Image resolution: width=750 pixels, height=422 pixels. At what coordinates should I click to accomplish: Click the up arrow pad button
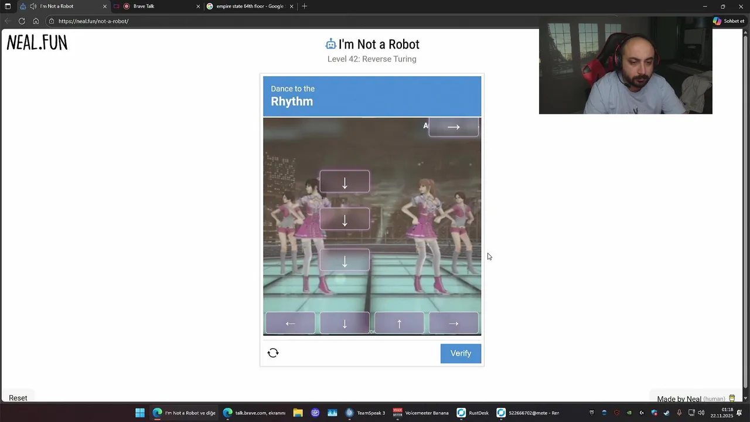tap(399, 323)
